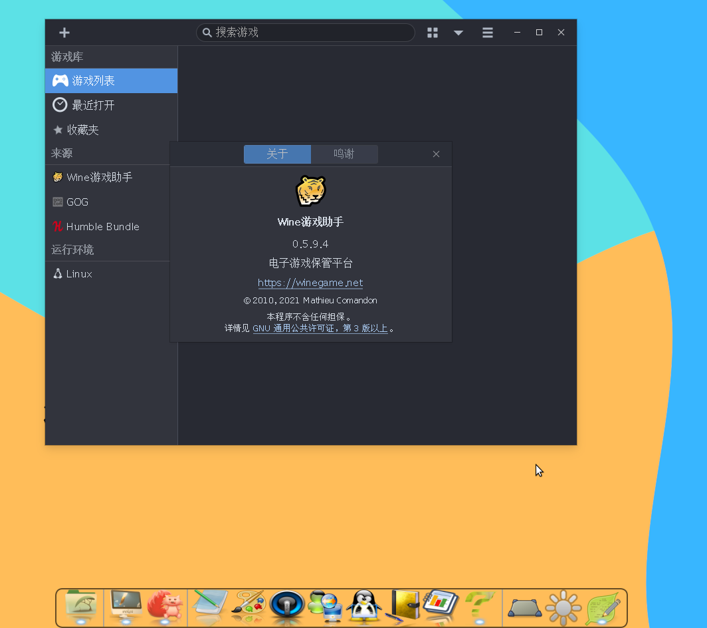Viewport: 707px width, 628px height.
Task: Open the green question mark help icon
Action: point(480,605)
